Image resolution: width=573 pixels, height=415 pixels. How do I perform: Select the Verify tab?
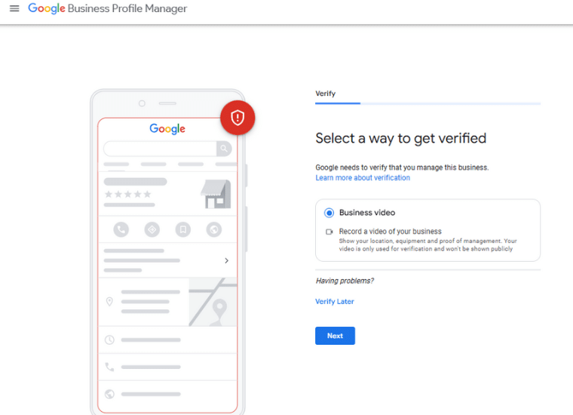pos(325,94)
